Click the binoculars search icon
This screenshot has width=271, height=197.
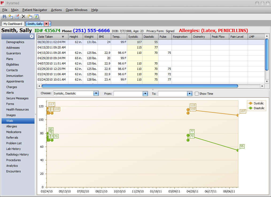point(4,17)
